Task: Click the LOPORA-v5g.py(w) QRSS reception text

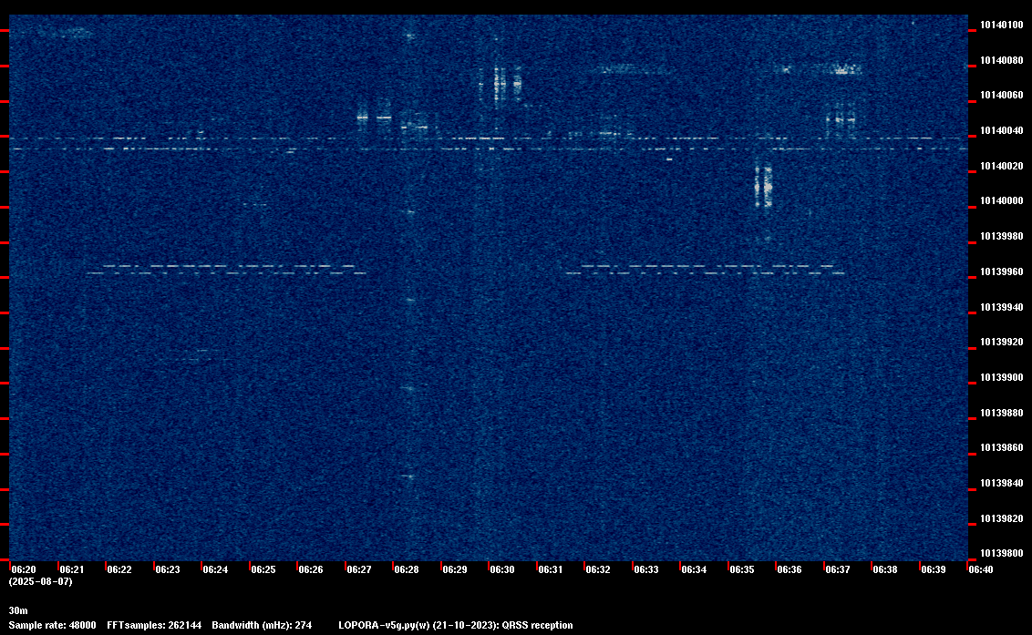Action: tap(456, 625)
